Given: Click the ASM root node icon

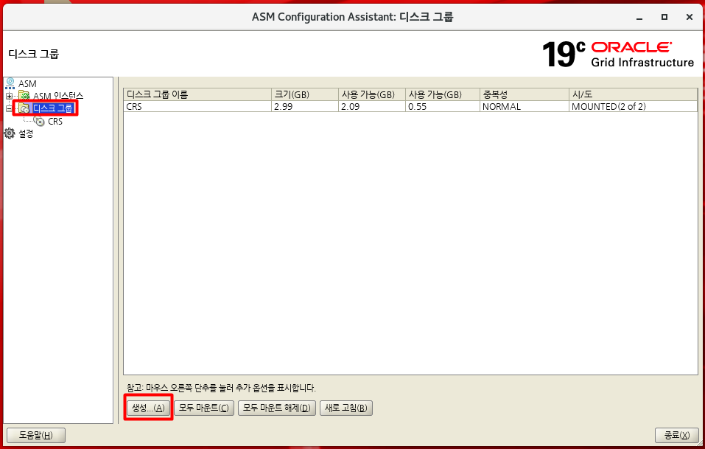Looking at the screenshot, I should tap(10, 83).
